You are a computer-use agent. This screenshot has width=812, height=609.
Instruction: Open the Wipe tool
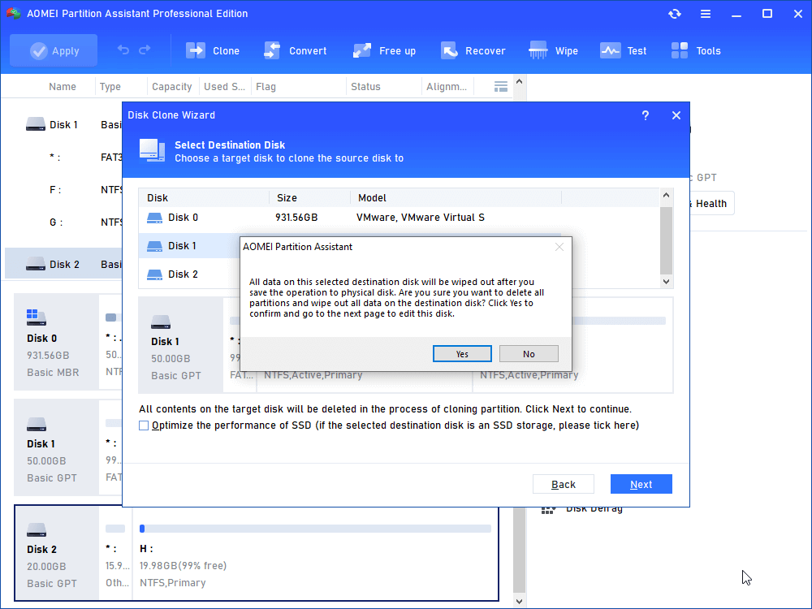(x=553, y=50)
